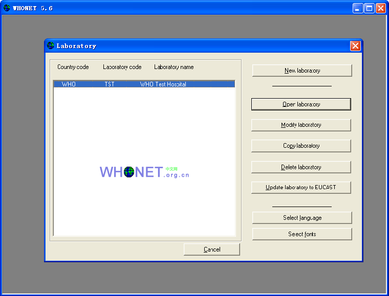Open Select language option
This screenshot has height=296, width=389.
[302, 218]
